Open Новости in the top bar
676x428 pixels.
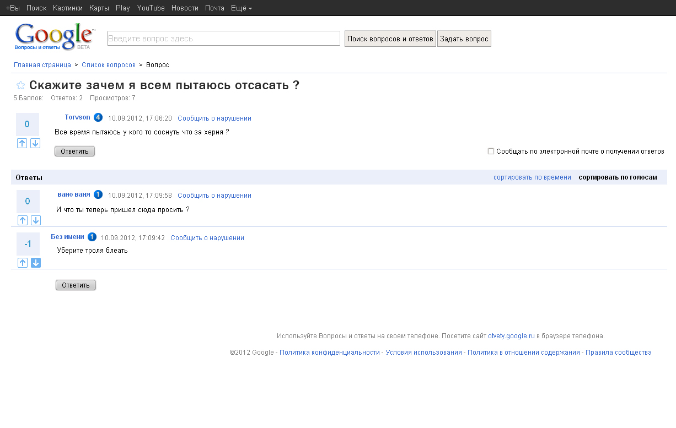coord(185,8)
